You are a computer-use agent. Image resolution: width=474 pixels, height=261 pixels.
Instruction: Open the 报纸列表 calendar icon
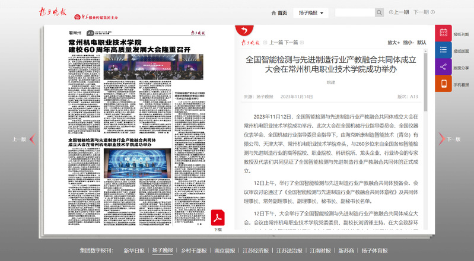(443, 34)
